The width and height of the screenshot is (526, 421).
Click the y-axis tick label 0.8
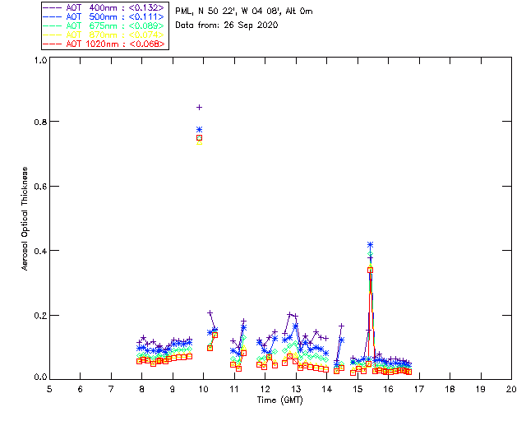click(x=40, y=122)
